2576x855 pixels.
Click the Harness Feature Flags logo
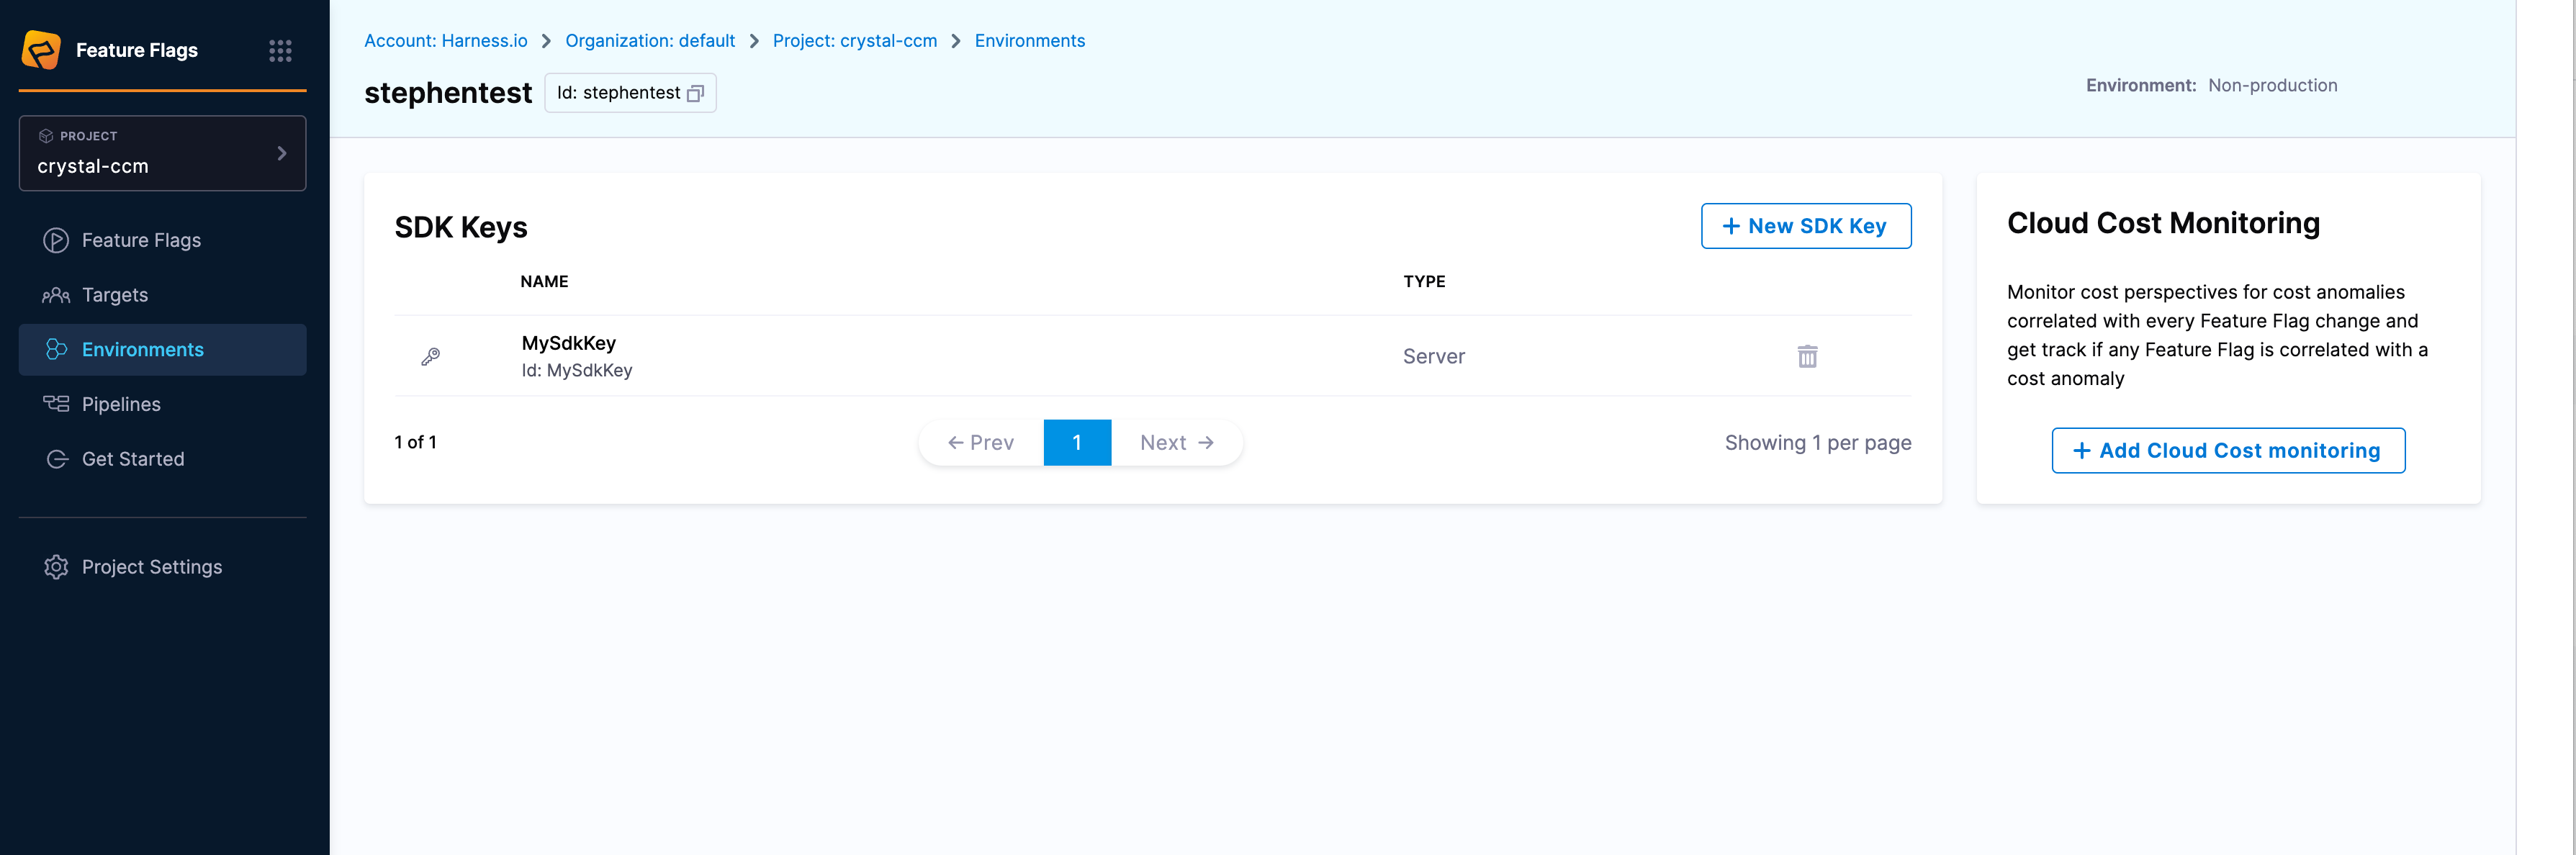[x=40, y=49]
